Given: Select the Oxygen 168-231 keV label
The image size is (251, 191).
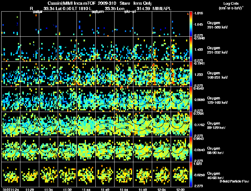Looking at the screenshot, I should pos(217,75).
